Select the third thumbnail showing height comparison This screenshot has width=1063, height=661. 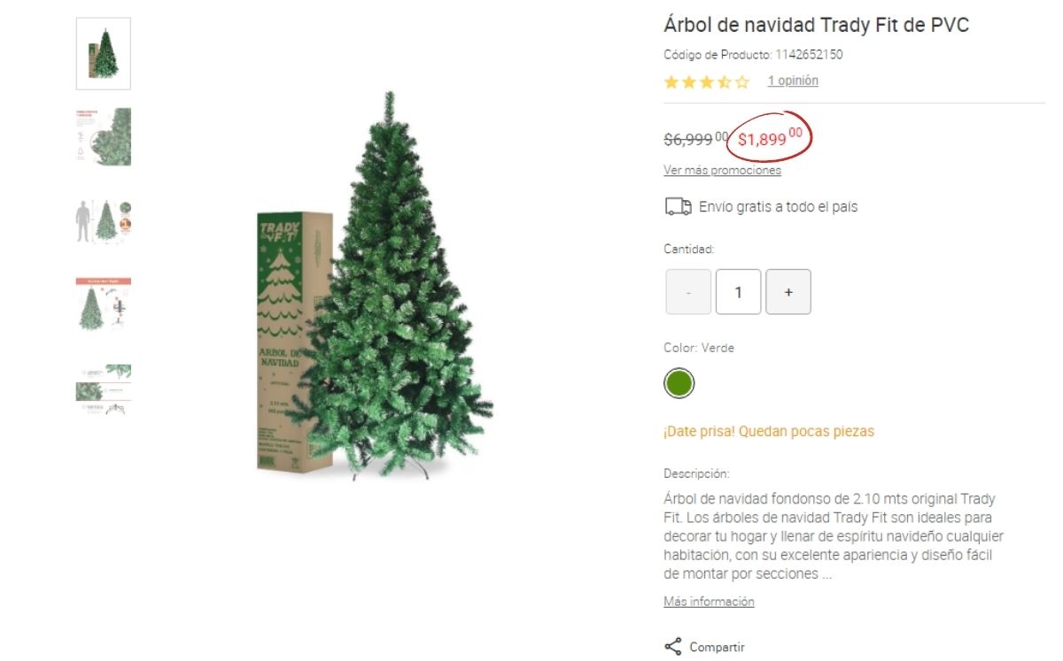tap(104, 220)
